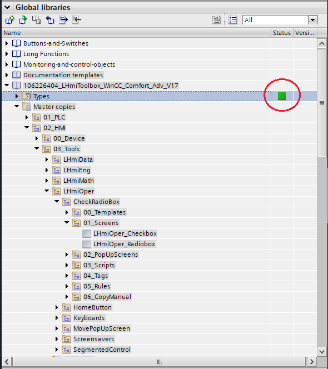
Task: Click the vertical scrollbar thumb
Action: click(322, 103)
